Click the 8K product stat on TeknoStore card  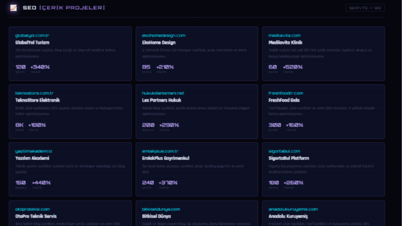point(19,125)
